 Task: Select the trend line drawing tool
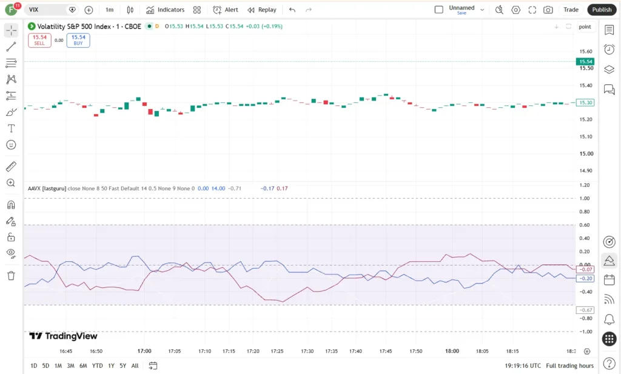point(11,47)
